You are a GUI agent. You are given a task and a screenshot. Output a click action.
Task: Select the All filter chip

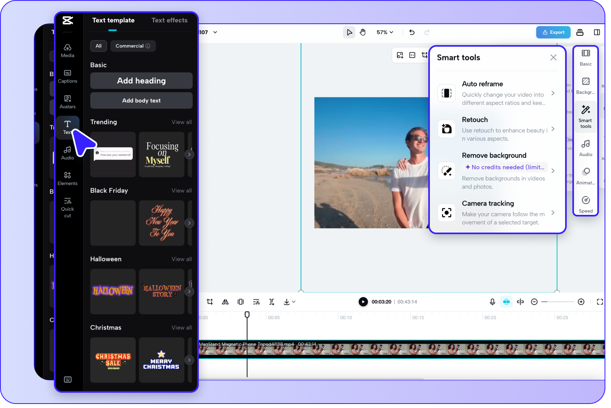(x=99, y=46)
